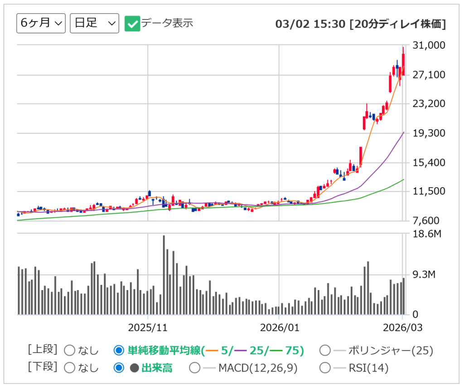The width and height of the screenshot is (464, 387).
Task: Enable the MACD(12,26,9) indicator
Action: click(x=194, y=368)
